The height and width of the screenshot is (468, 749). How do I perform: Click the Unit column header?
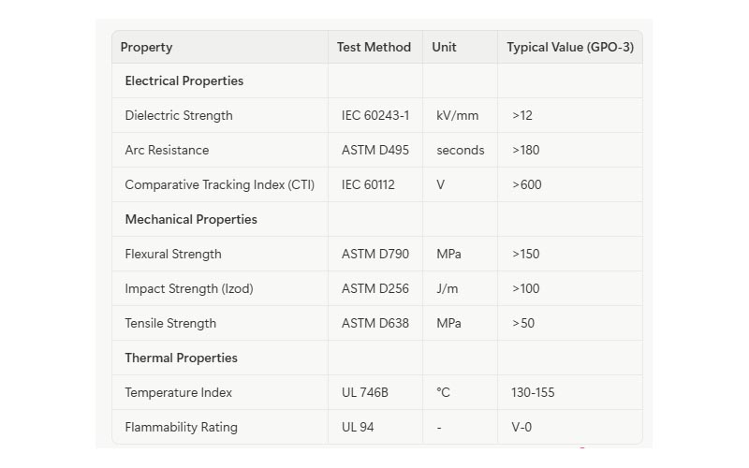[x=445, y=47]
